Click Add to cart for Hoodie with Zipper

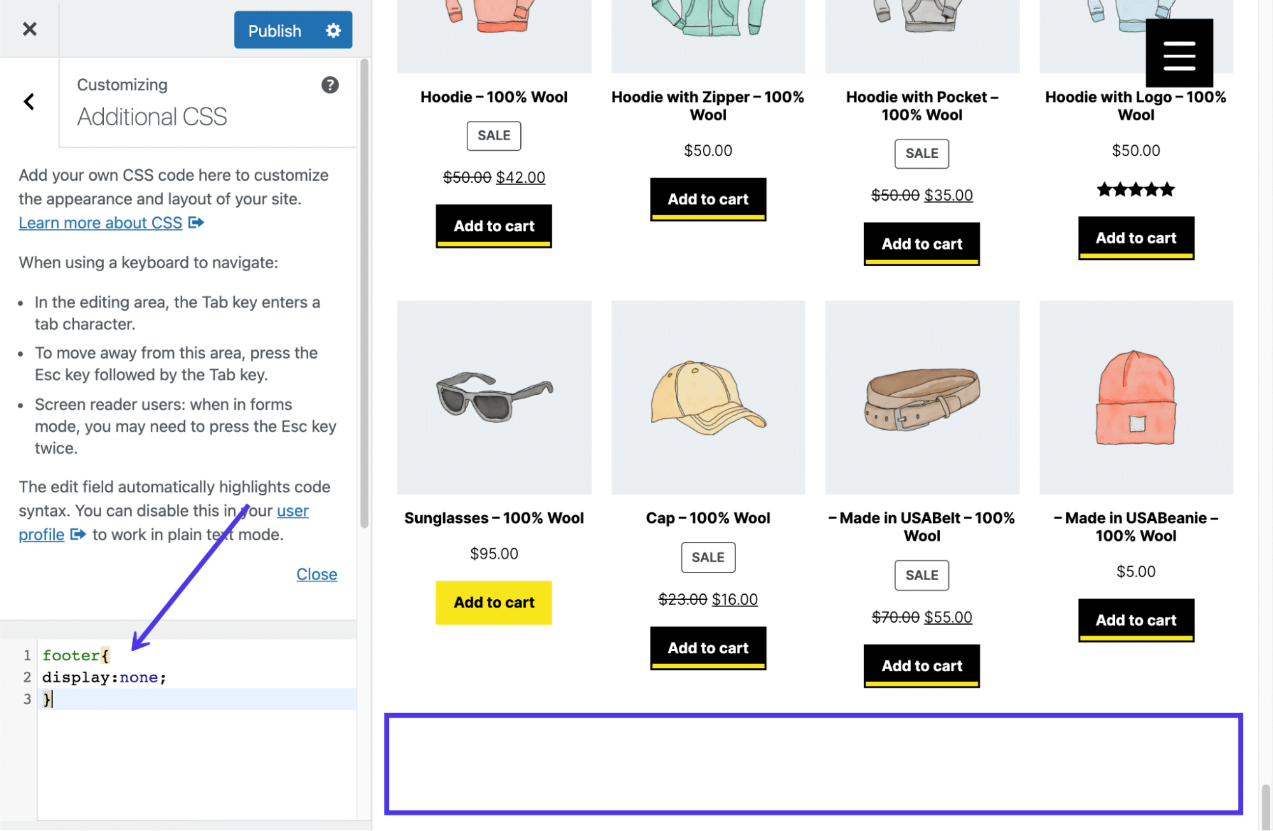pos(708,197)
